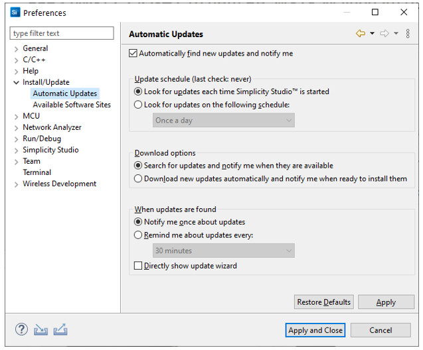The image size is (423, 350).
Task: Click the Help question mark icon
Action: pyautogui.click(x=21, y=329)
